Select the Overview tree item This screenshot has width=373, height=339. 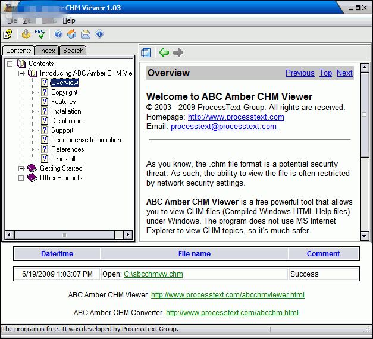(x=65, y=83)
